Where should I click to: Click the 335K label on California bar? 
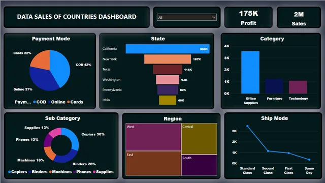(x=204, y=49)
